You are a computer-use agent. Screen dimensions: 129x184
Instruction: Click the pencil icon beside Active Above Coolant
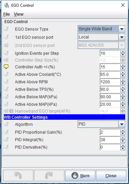pyautogui.click(x=6, y=74)
